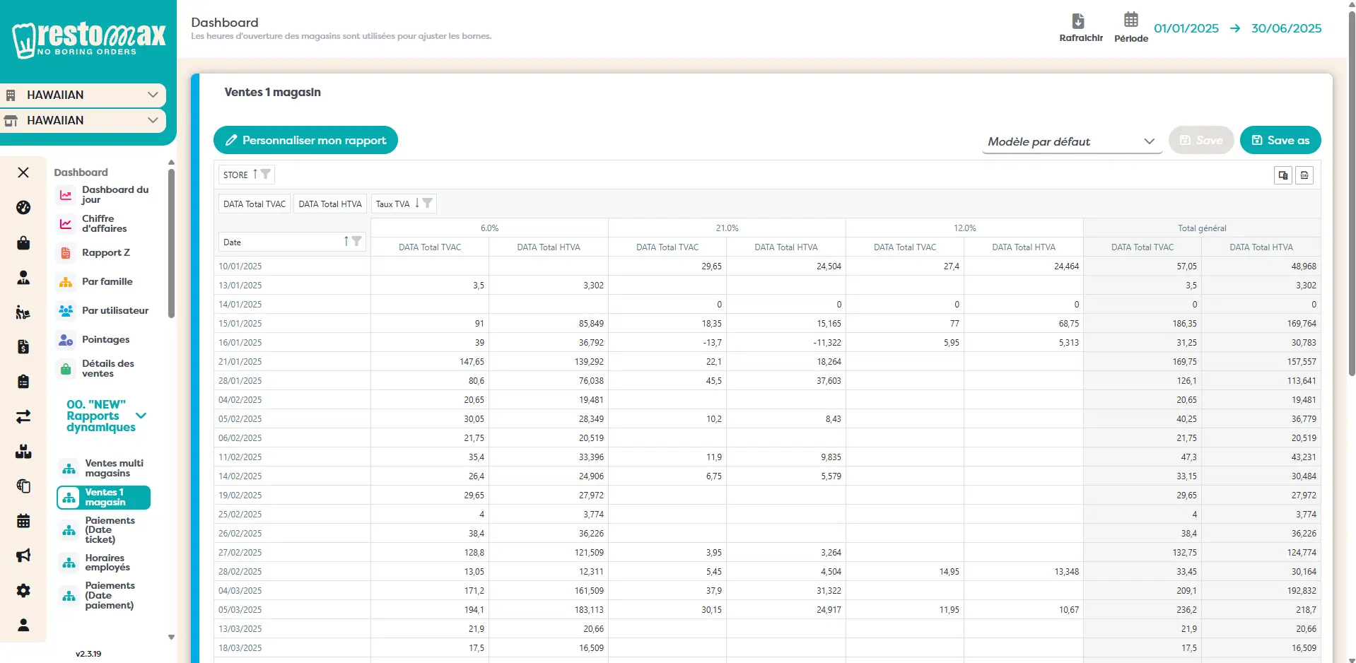
Task: Click the 6.0% tax rate column header
Action: [x=489, y=228]
